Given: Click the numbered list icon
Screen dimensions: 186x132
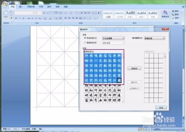Looking at the screenshot, I should point(71,13).
